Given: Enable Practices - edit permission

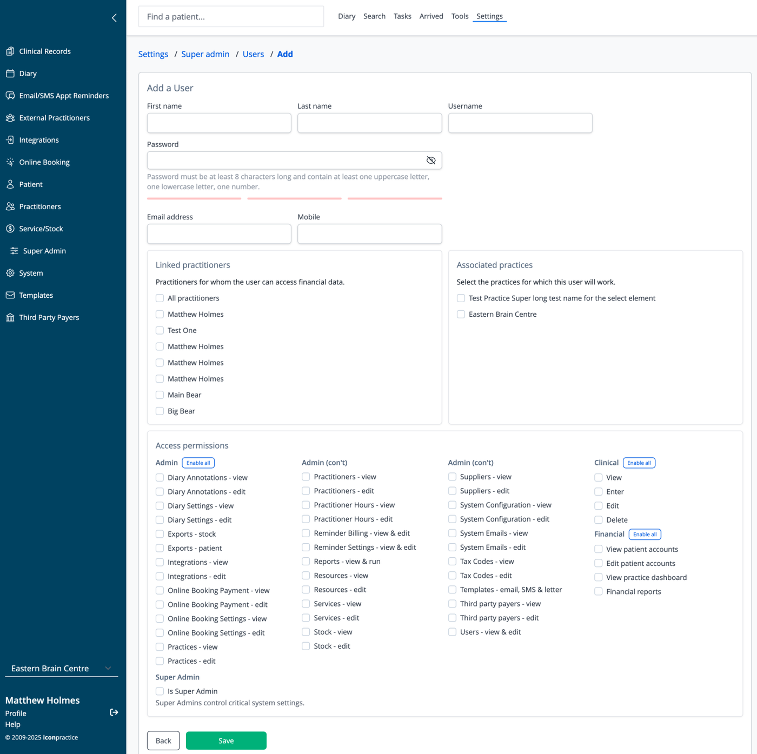Looking at the screenshot, I should coord(160,661).
